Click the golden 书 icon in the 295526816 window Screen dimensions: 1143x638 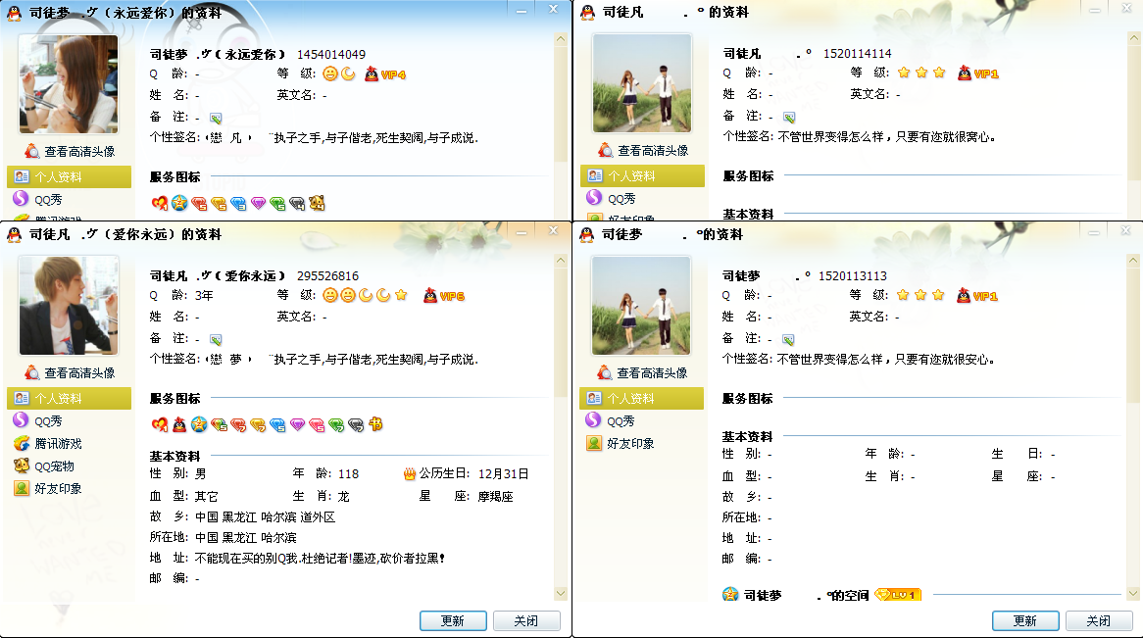coord(376,423)
